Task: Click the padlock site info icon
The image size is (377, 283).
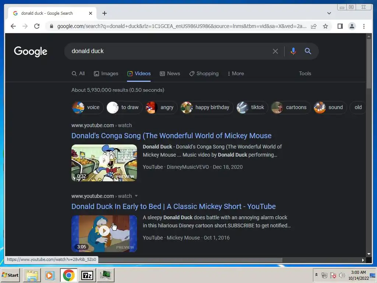Action: (x=51, y=26)
